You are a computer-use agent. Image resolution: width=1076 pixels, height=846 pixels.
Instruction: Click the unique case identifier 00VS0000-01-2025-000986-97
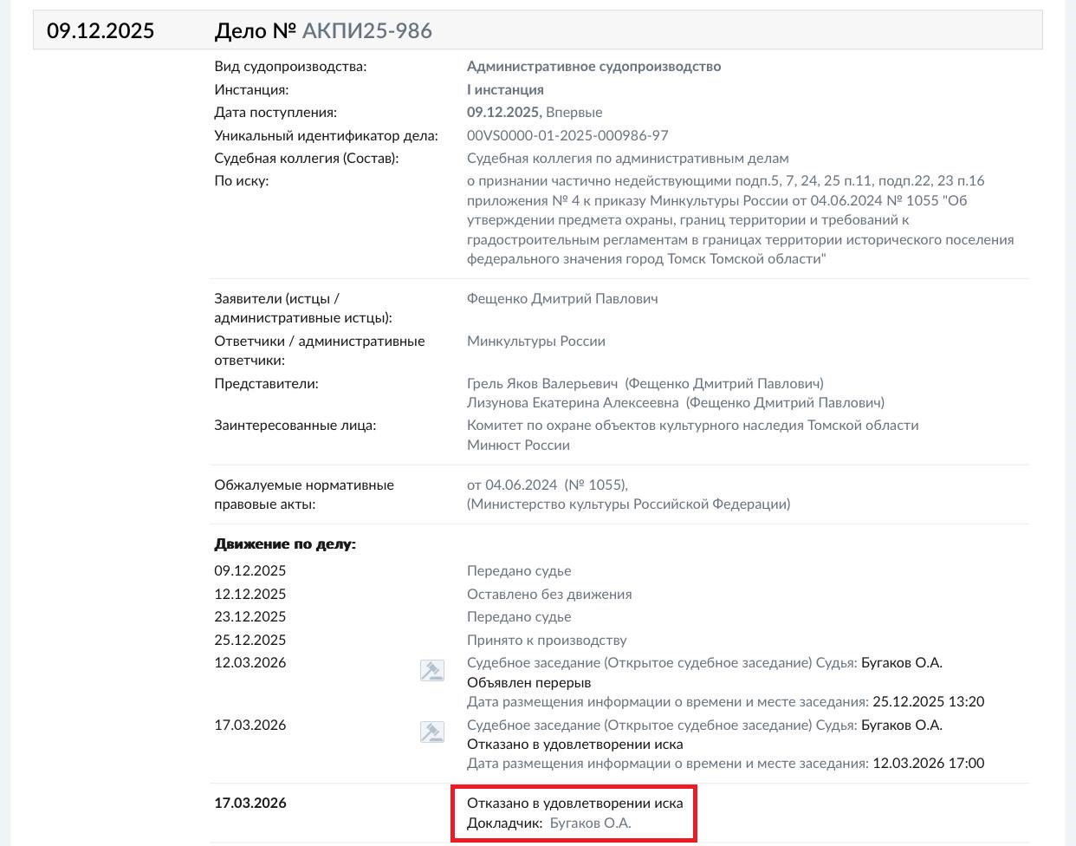(567, 136)
